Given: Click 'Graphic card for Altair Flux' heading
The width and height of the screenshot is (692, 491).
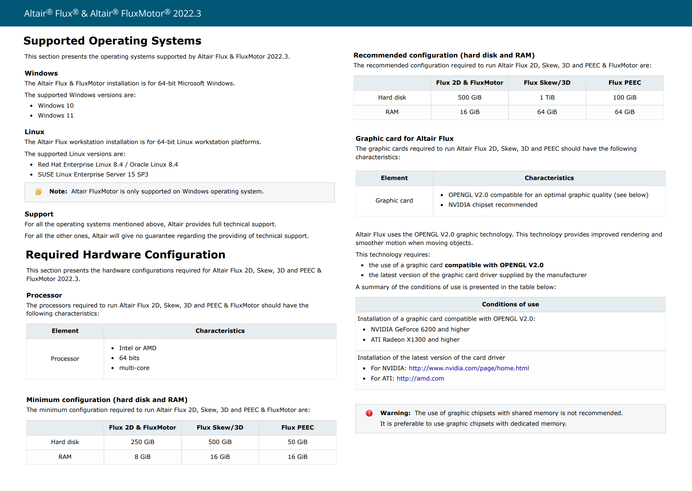Looking at the screenshot, I should coord(404,138).
